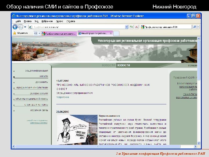Open the search options dropdown arrow
This screenshot has width=209, height=157.
[x=198, y=27]
